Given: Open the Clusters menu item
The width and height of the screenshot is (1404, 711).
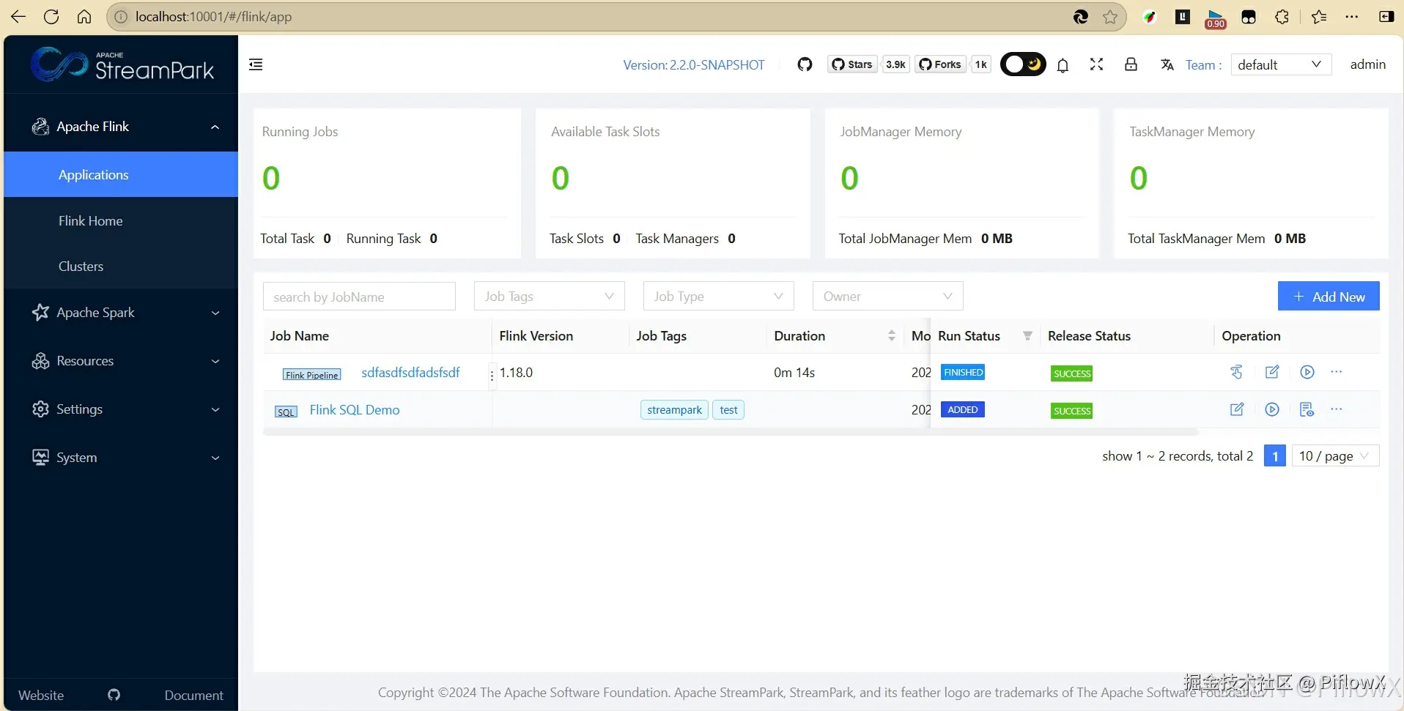Looking at the screenshot, I should [81, 267].
